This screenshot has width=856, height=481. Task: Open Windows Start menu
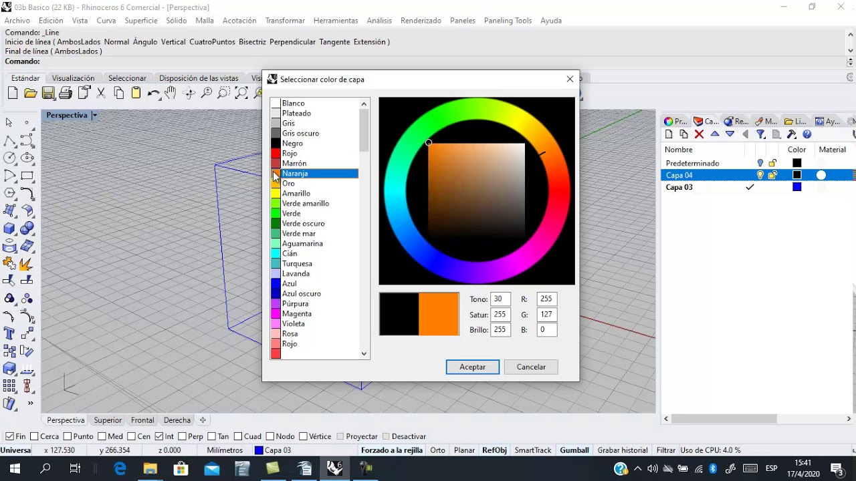pos(15,468)
